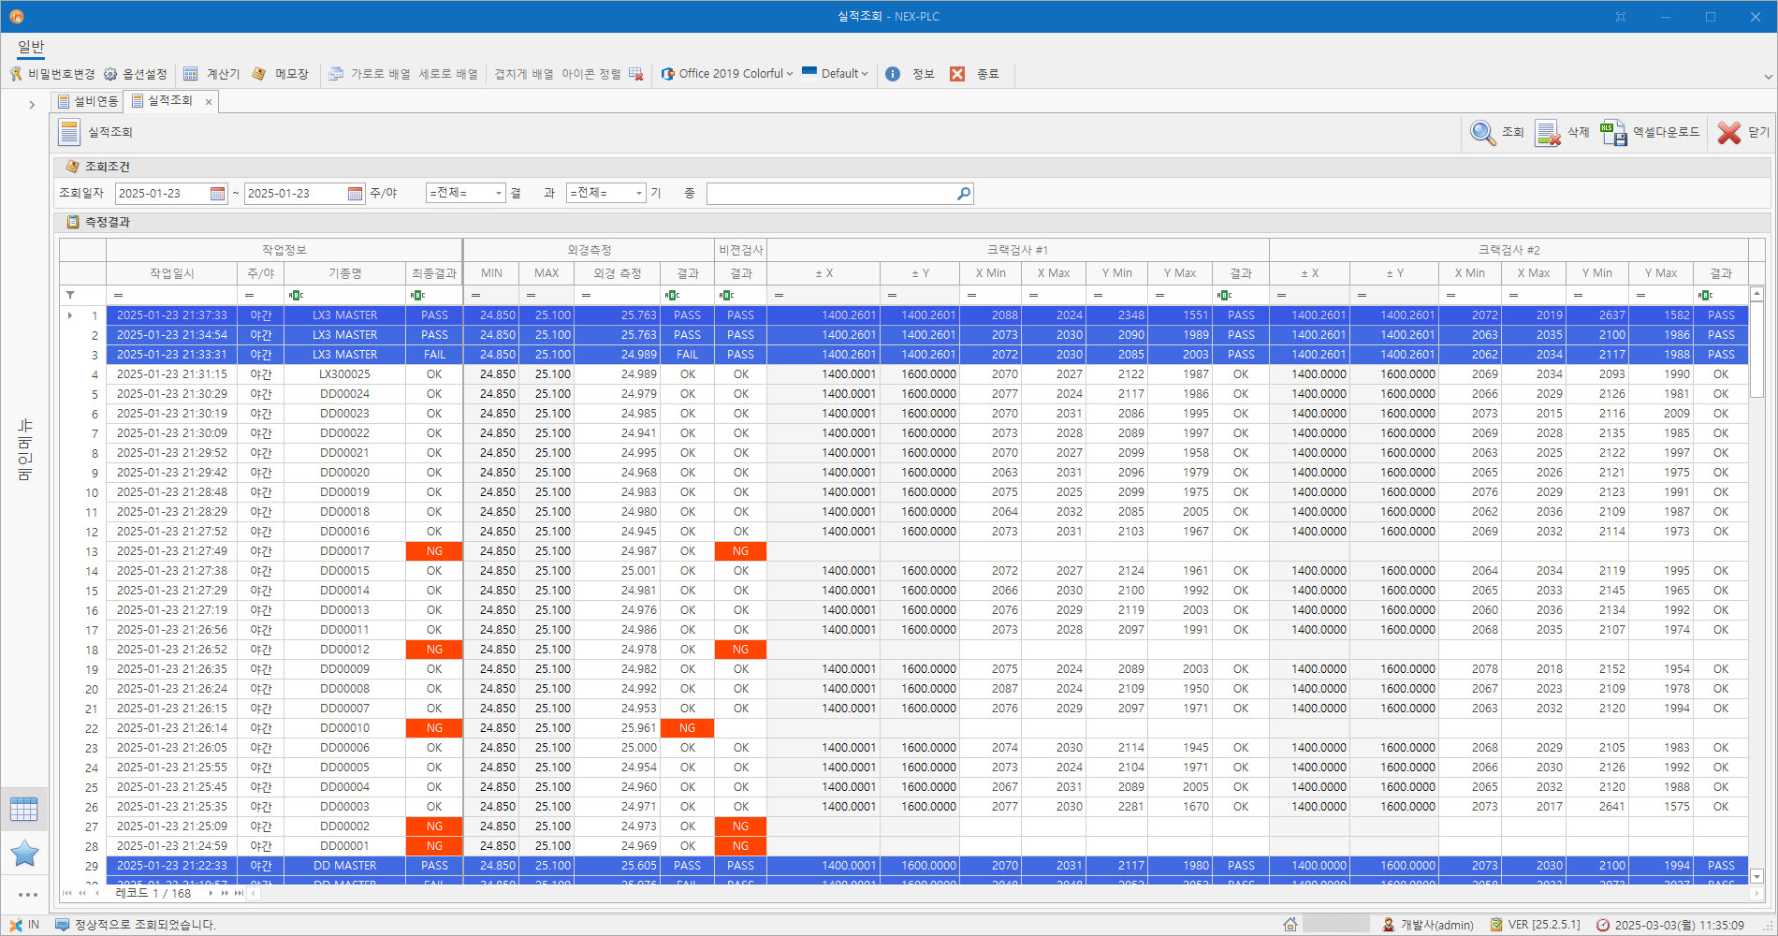This screenshot has width=1778, height=936.
Task: Click the 삭제 delete icon
Action: pos(1548,133)
